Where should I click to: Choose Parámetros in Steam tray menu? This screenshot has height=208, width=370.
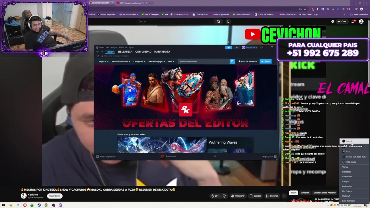354,186
